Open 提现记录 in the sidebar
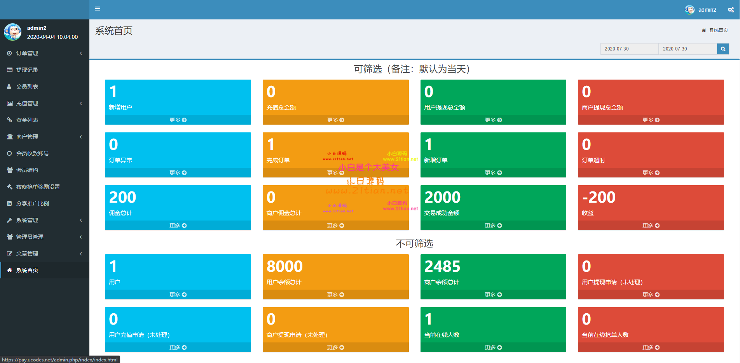 tap(27, 70)
